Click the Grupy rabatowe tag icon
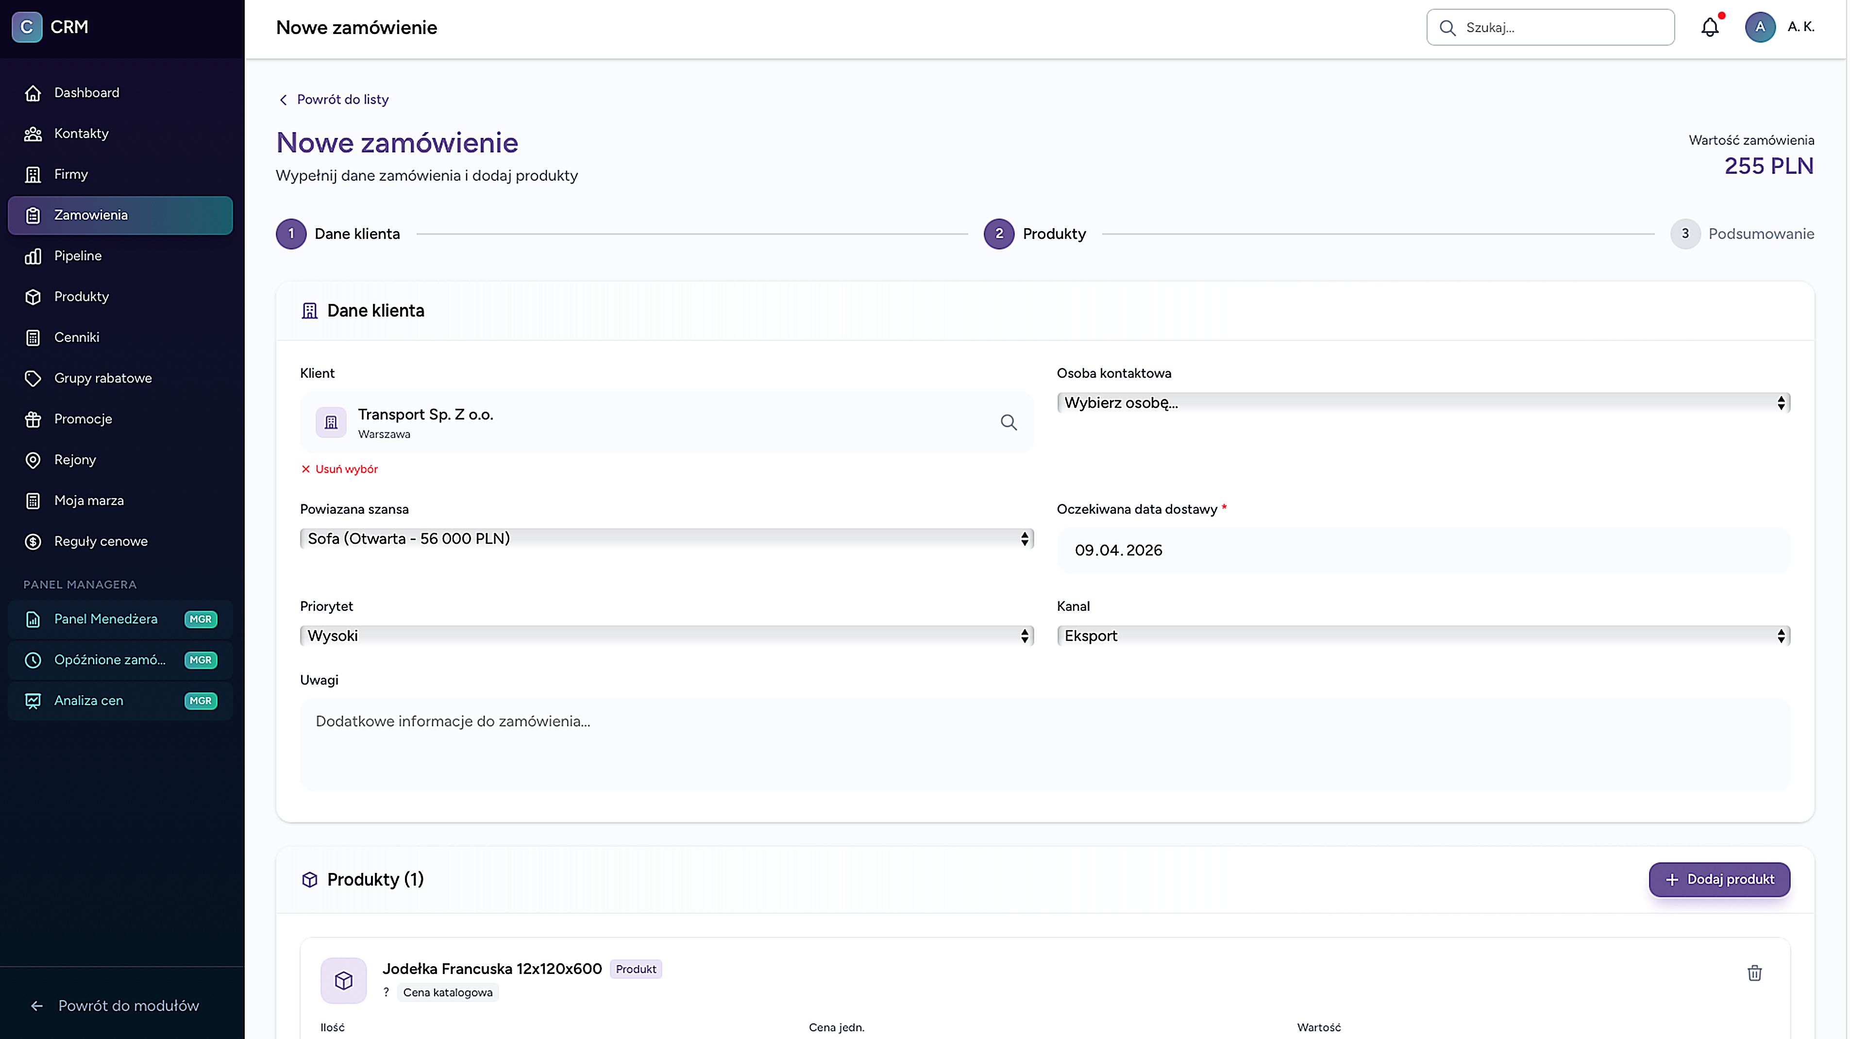This screenshot has height=1039, width=1850. point(33,378)
